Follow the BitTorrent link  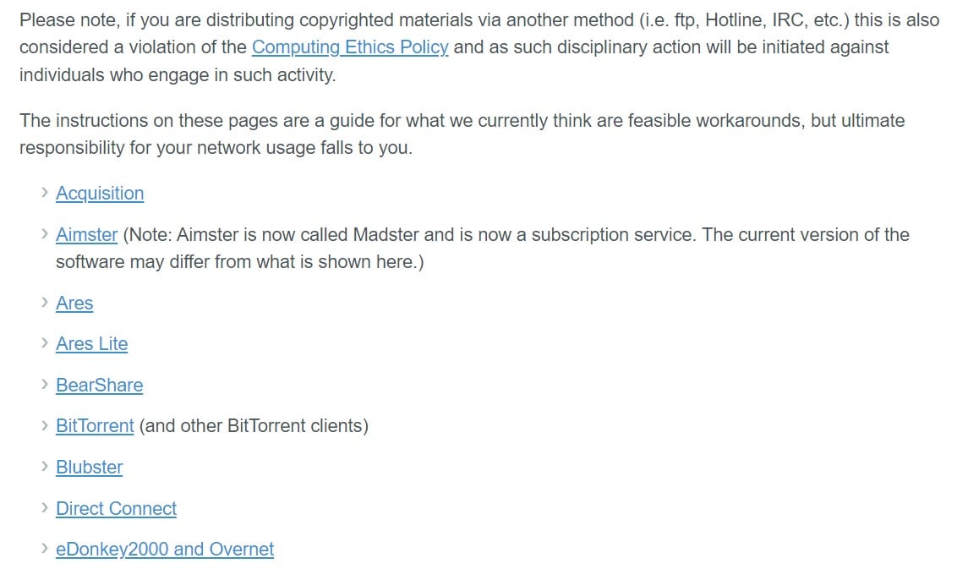pos(95,426)
